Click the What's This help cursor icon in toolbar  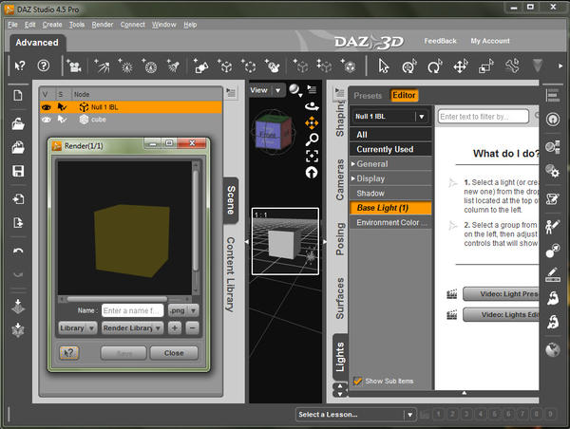coord(20,65)
